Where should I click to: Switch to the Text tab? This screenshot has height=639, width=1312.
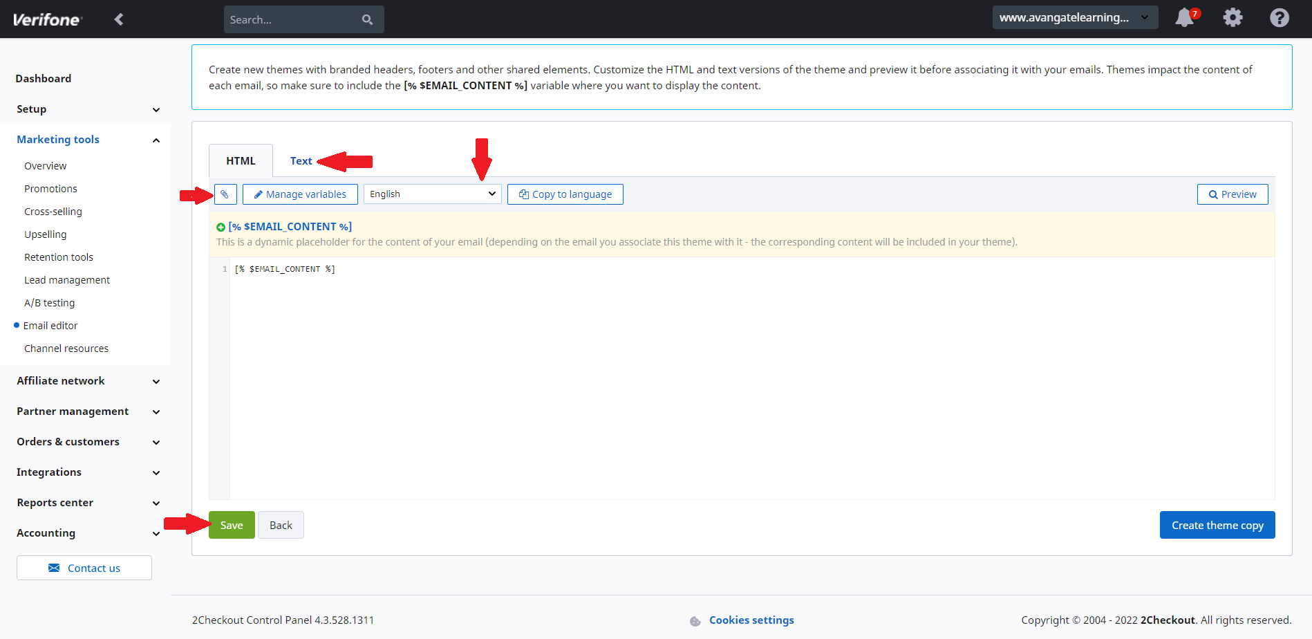pos(301,160)
